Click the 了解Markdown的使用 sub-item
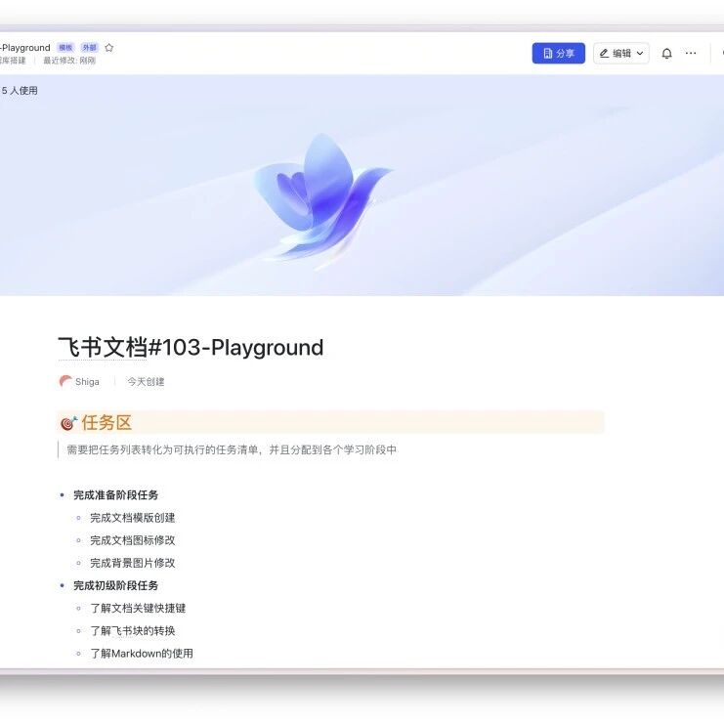 (142, 654)
